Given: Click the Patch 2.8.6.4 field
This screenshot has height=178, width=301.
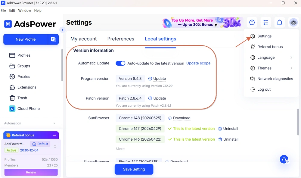Looking at the screenshot, I should click(x=130, y=98).
